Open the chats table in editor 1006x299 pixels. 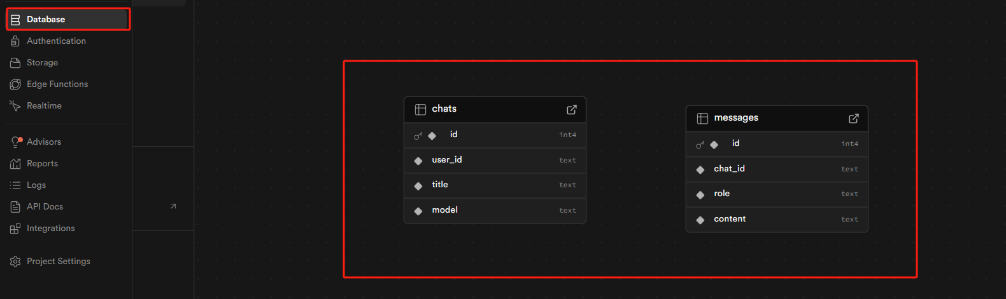coord(572,110)
